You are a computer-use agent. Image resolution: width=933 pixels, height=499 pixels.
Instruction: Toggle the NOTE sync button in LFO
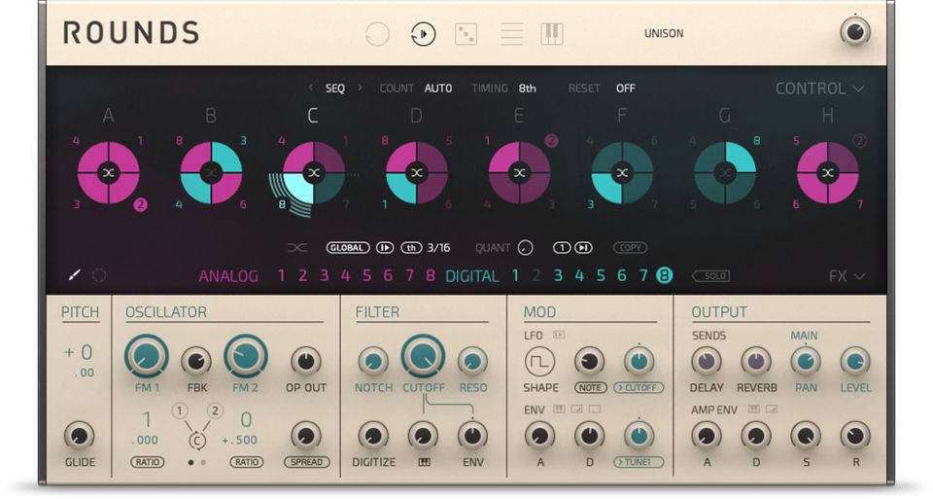590,388
